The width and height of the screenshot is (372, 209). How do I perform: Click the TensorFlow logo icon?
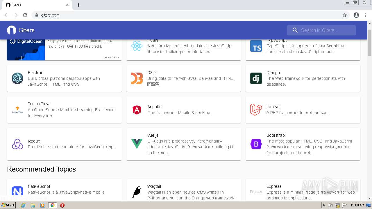(x=17, y=110)
